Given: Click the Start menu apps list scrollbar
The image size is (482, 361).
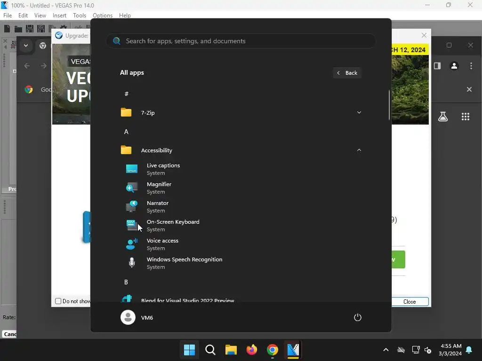Looking at the screenshot, I should 389,105.
